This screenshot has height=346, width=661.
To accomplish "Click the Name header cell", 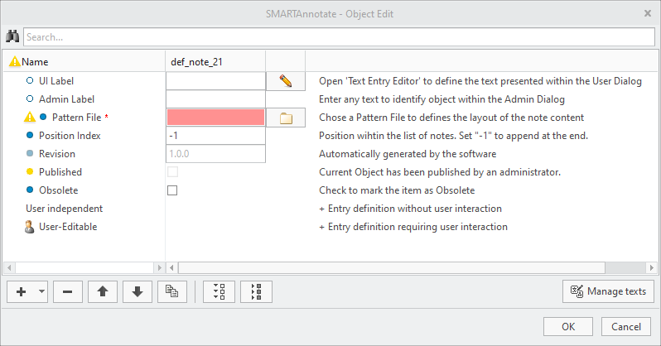I will [84, 62].
